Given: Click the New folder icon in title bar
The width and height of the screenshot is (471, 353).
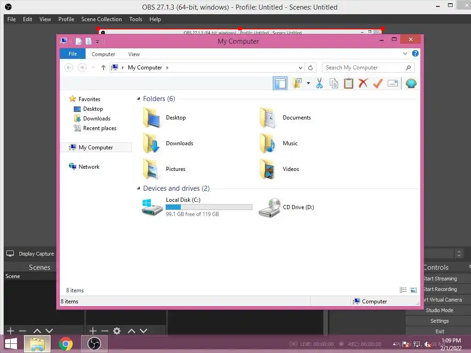Looking at the screenshot, I should coord(89,41).
